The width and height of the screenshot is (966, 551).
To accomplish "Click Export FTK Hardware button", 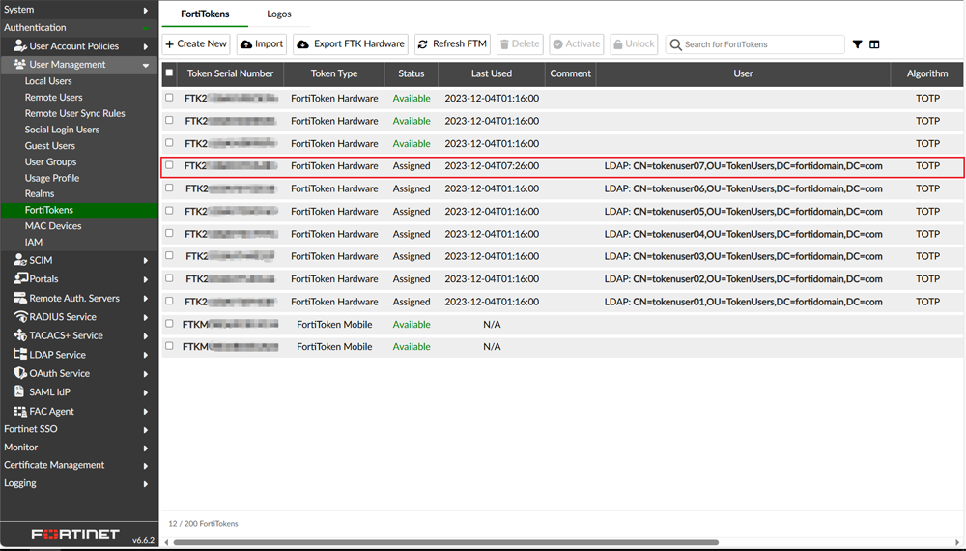I will 351,44.
